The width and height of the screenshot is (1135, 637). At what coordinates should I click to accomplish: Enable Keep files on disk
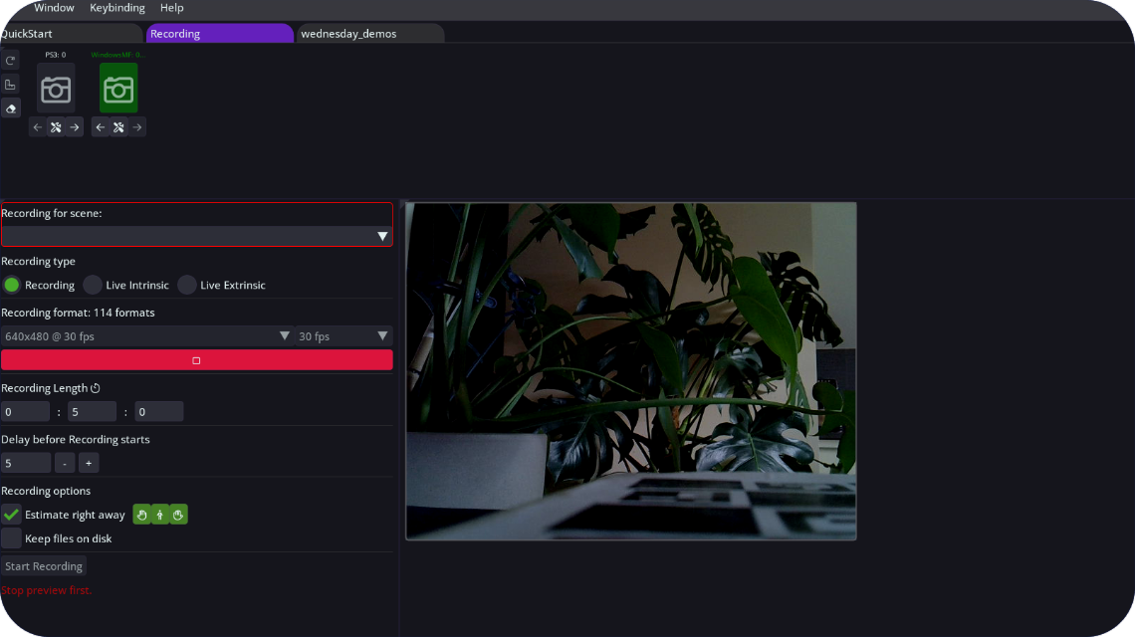11,538
